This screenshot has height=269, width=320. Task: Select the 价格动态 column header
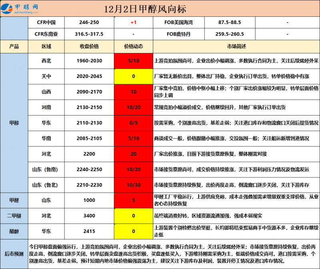(x=133, y=46)
